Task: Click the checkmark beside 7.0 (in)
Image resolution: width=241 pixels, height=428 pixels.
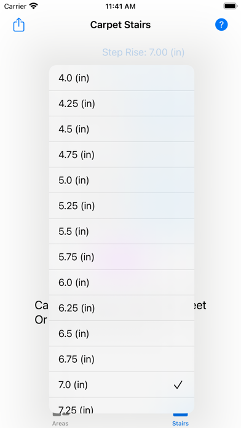Action: (178, 385)
